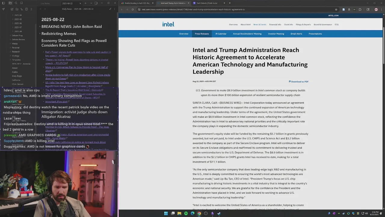
Task: Select the Press Releases sub-nav tab
Action: [x=202, y=34]
